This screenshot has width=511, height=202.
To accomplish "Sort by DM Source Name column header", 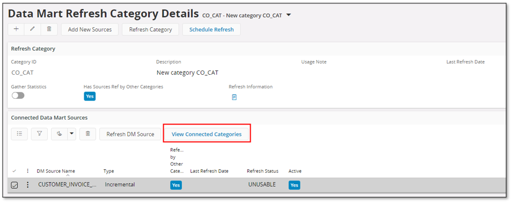I will (56, 171).
